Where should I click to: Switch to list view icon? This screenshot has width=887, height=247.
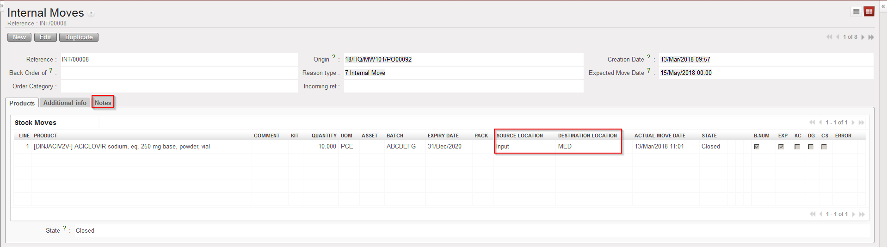[x=856, y=12]
